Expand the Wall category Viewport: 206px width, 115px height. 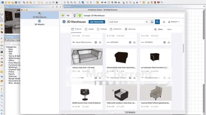(x=7, y=51)
